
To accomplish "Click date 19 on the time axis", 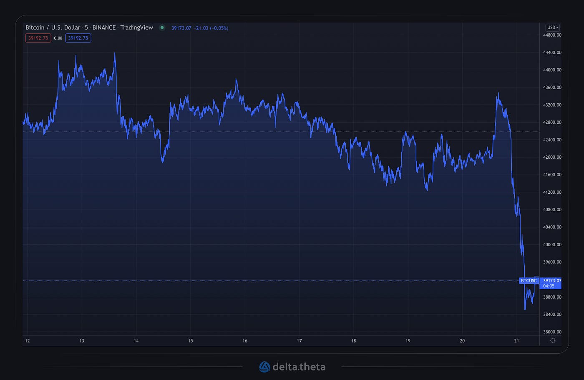I will click(408, 341).
